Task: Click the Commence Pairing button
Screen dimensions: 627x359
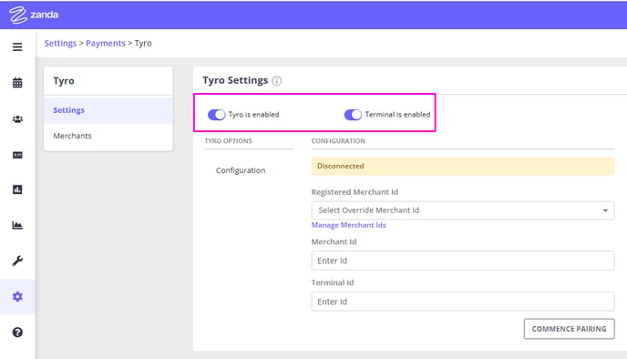Action: 569,329
